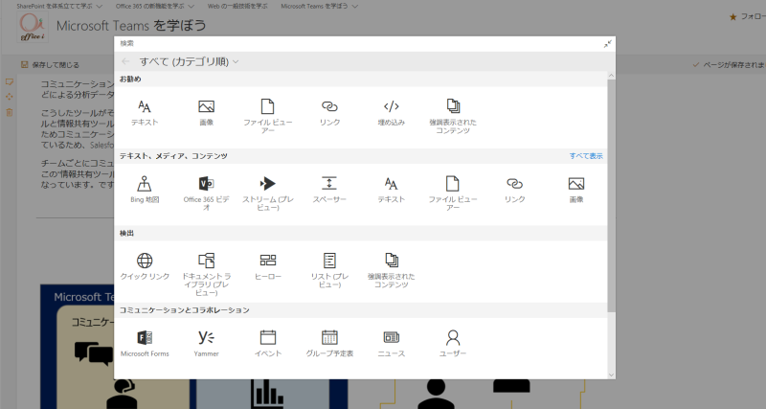Go back with the left arrow

point(125,61)
